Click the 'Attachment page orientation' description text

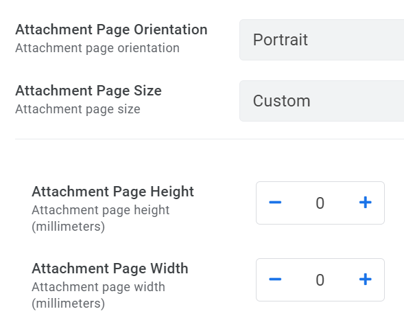[97, 48]
